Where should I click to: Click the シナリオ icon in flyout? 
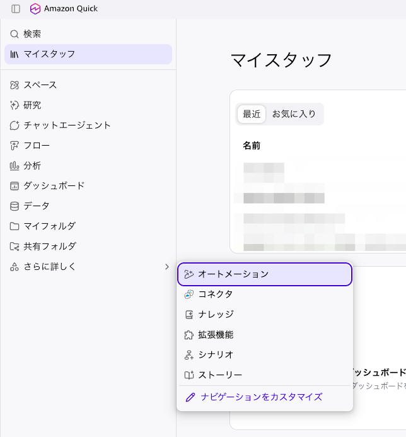tap(188, 355)
